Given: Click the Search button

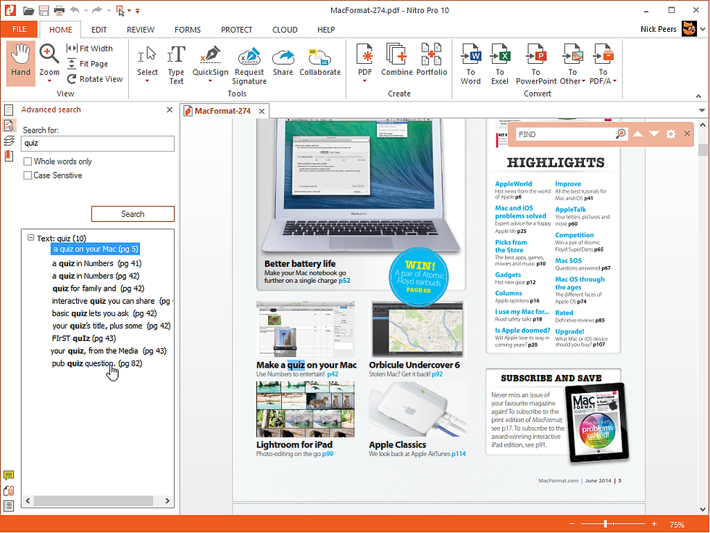Looking at the screenshot, I should tap(133, 214).
